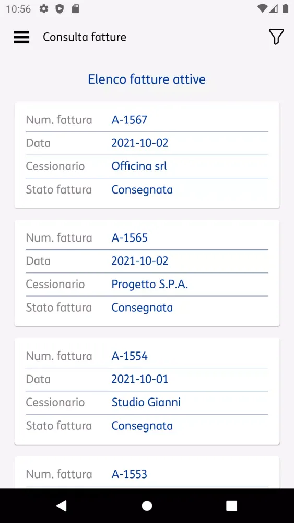Image resolution: width=294 pixels, height=523 pixels.
Task: Tap the Android home circle button
Action: click(147, 506)
